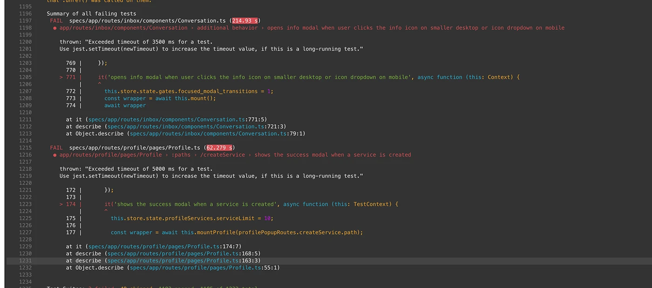
Task: Open the Conversation.ts:771:5 stack trace link
Action: click(176, 119)
